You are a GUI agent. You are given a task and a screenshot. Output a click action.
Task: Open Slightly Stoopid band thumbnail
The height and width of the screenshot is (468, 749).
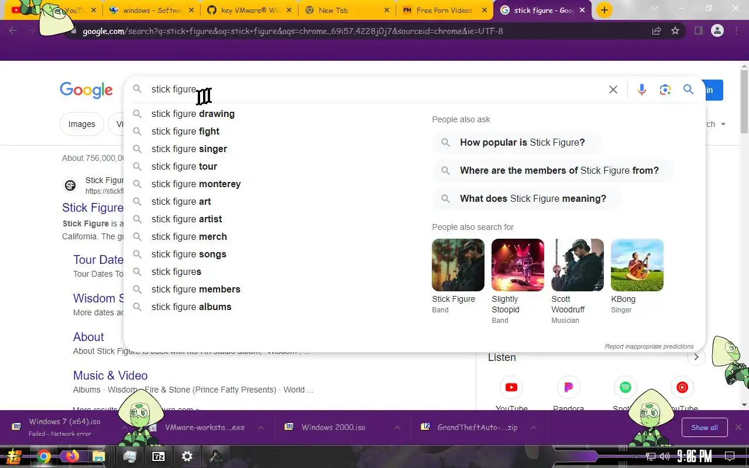[518, 265]
